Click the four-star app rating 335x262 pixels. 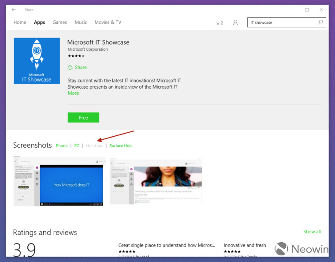click(76, 56)
